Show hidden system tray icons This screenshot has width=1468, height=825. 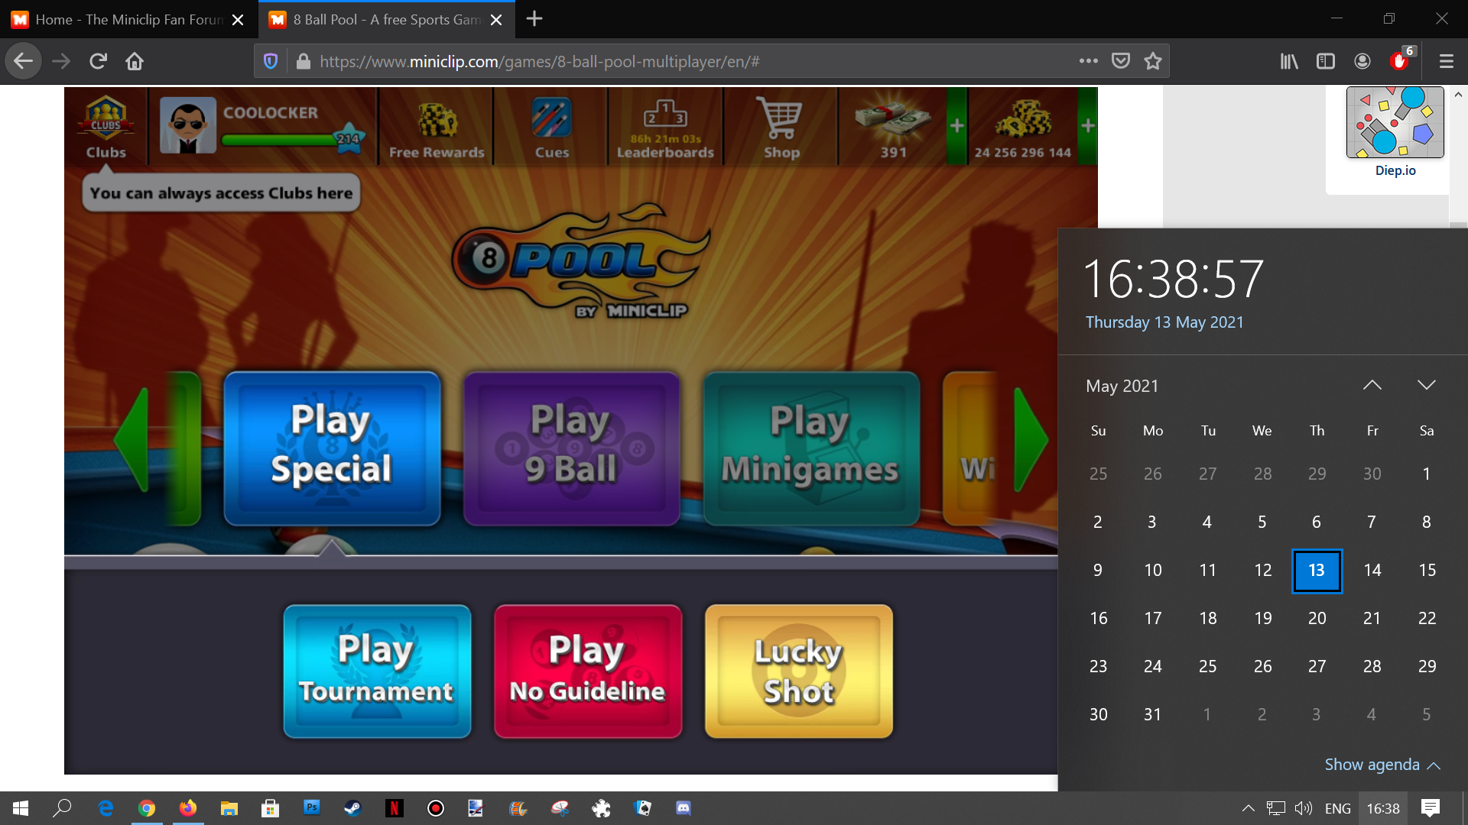pos(1248,808)
